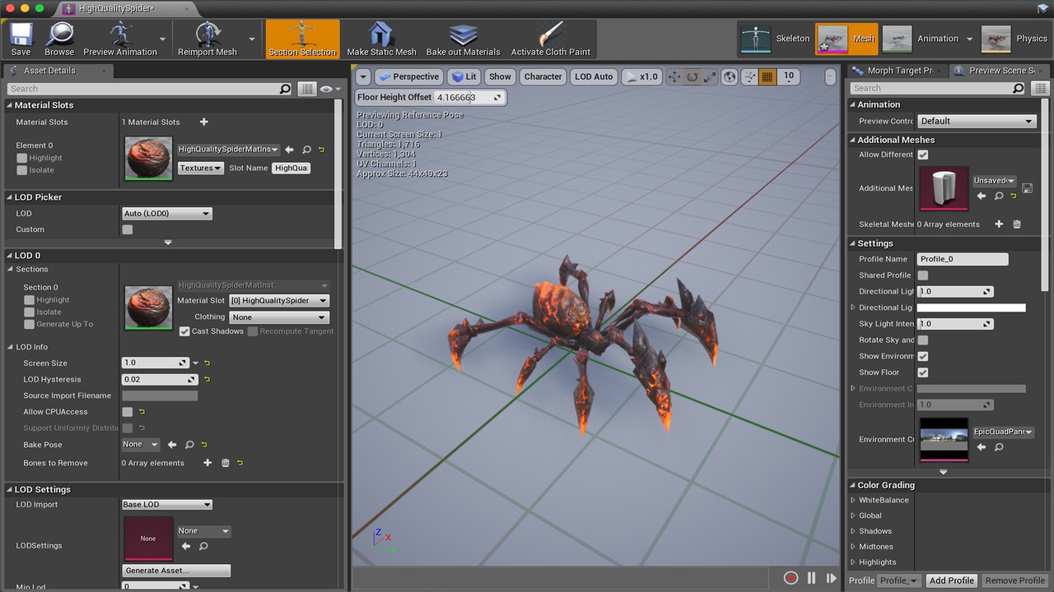The height and width of the screenshot is (592, 1054).
Task: Check the Custom LOD checkbox
Action: coord(127,229)
